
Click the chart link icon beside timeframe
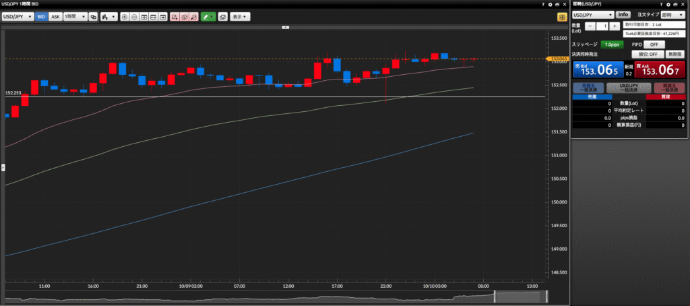point(94,16)
